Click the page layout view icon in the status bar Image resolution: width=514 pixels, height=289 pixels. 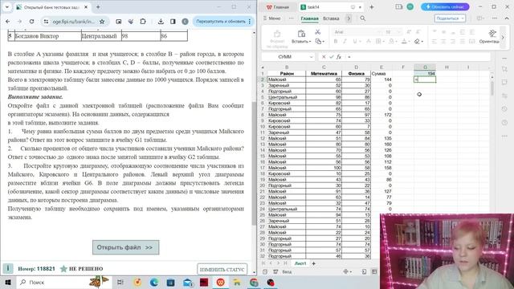click(x=364, y=271)
